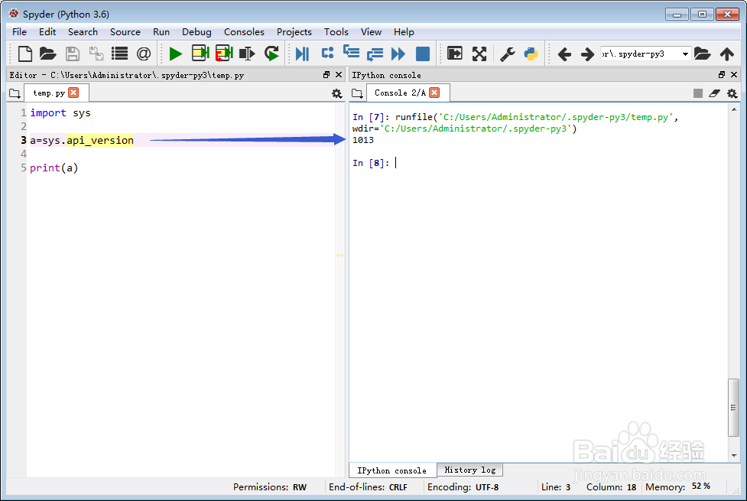Image resolution: width=747 pixels, height=501 pixels.
Task: Open the Edit menu
Action: pyautogui.click(x=47, y=32)
